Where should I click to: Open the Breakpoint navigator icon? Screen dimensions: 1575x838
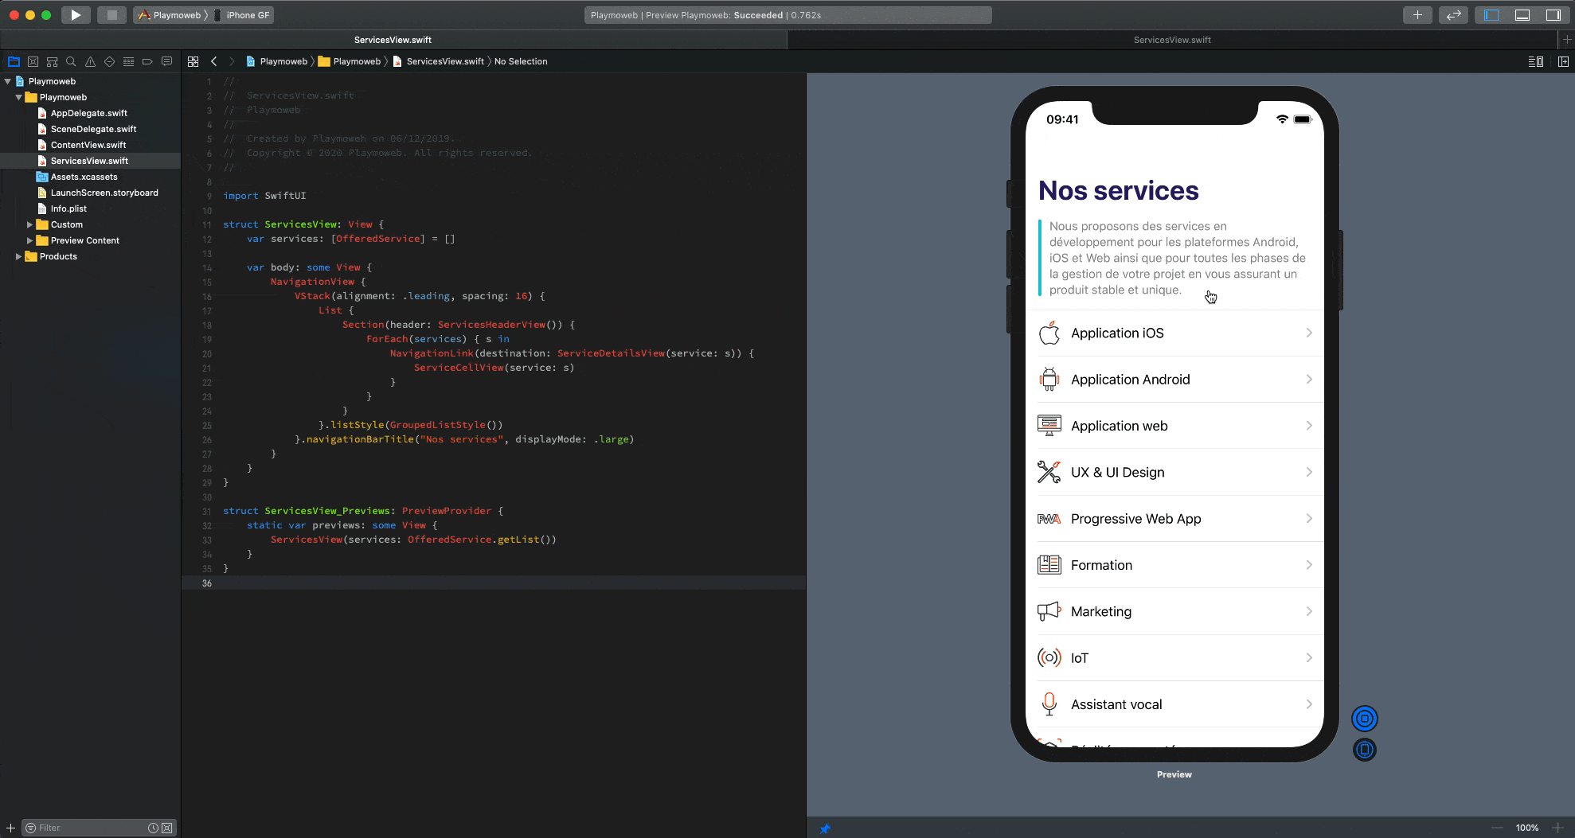click(x=147, y=61)
